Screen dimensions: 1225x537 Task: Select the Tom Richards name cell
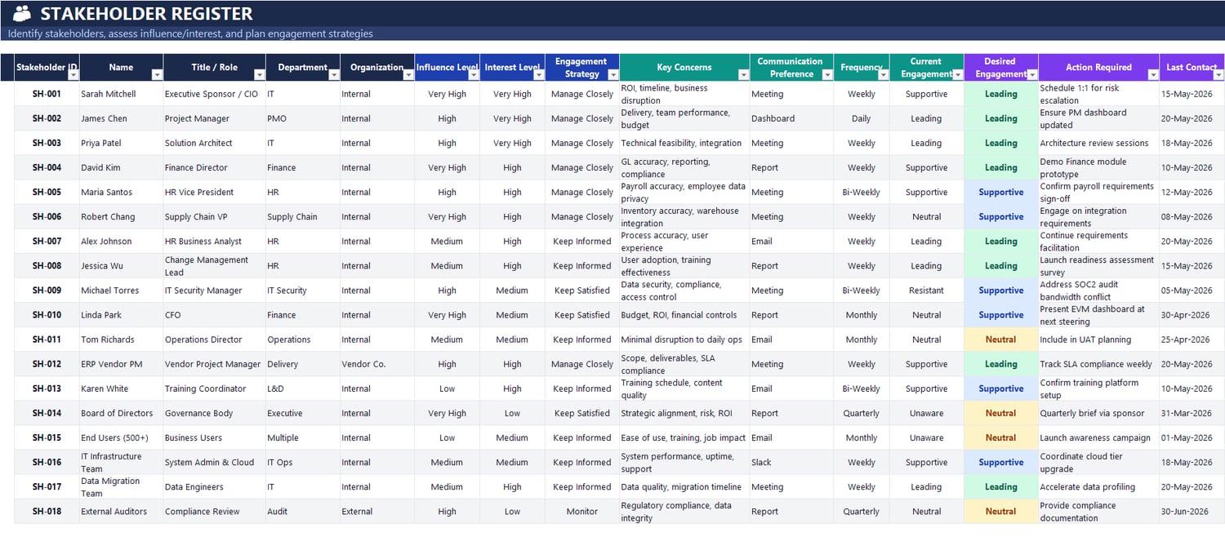121,339
